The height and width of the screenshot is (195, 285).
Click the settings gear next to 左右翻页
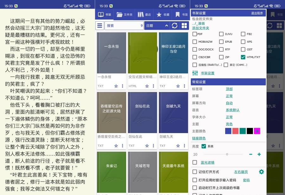click(261, 172)
